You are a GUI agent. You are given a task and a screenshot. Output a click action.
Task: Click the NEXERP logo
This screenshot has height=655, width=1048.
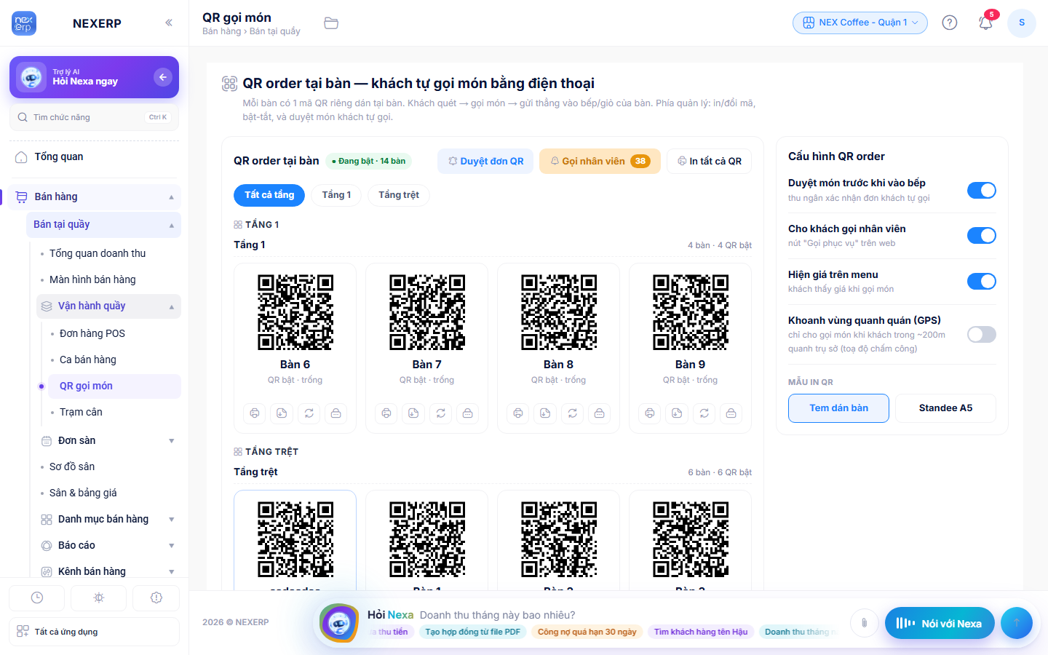[24, 23]
